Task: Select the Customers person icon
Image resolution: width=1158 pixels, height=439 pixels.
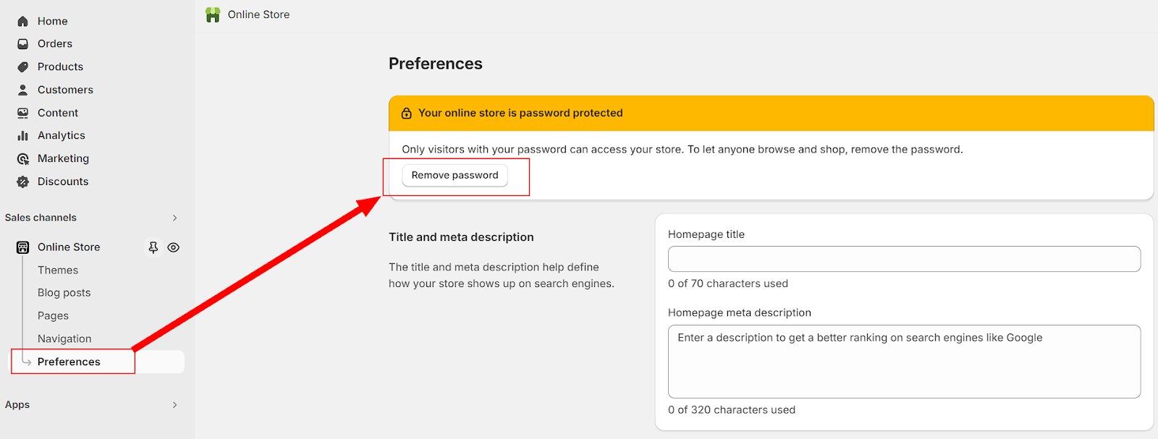Action: [22, 90]
